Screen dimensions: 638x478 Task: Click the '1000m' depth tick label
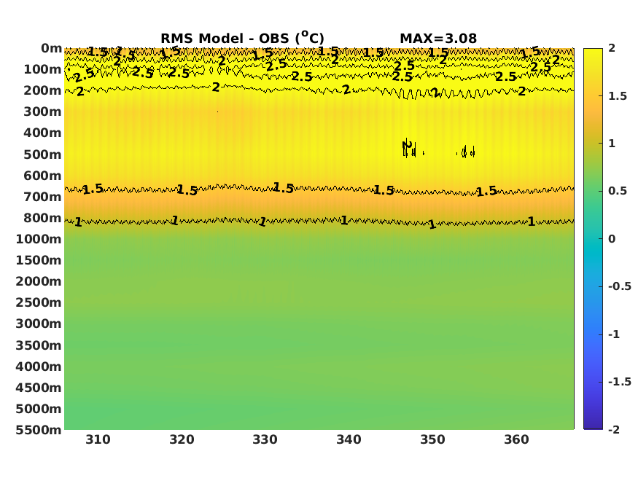[39, 239]
